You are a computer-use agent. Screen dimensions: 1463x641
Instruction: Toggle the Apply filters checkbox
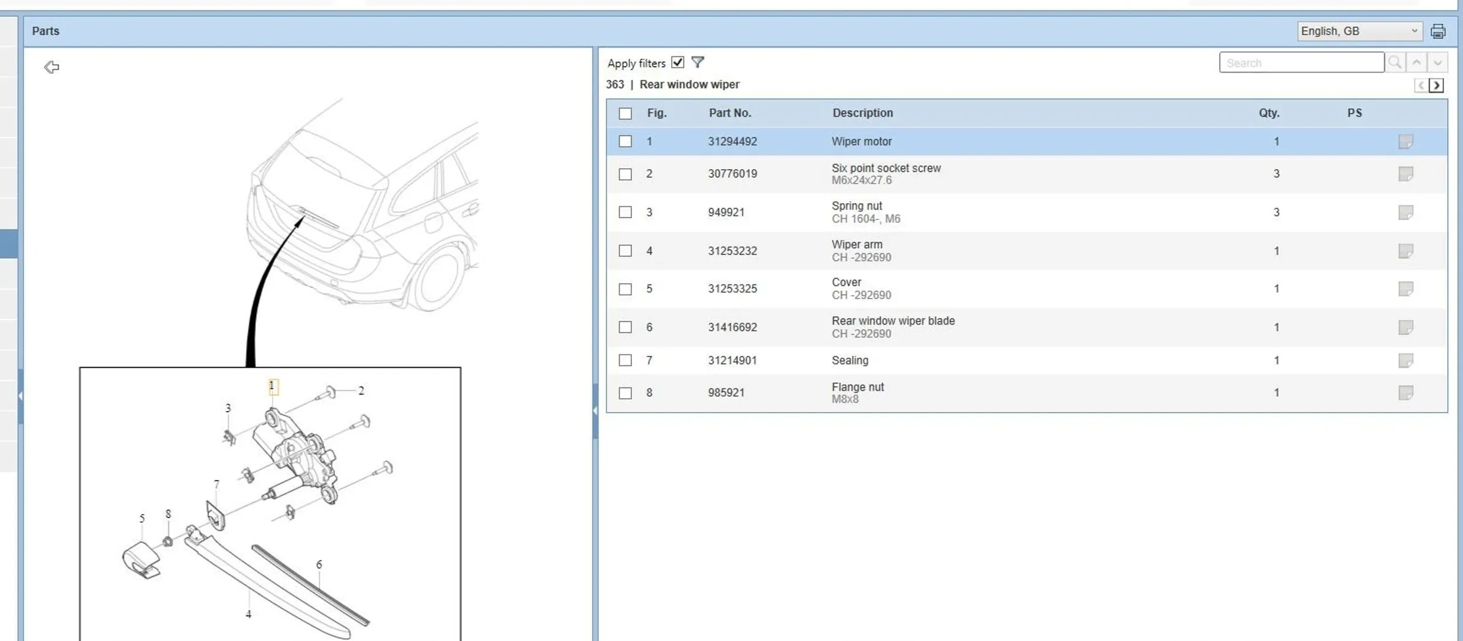[x=678, y=62]
